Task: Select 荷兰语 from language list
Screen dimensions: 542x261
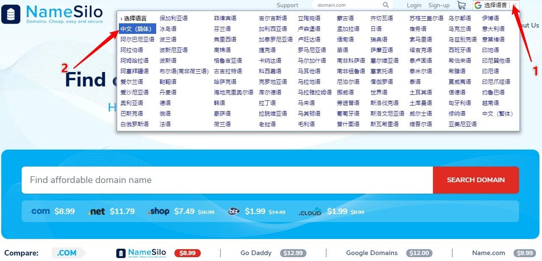Action: (x=222, y=124)
